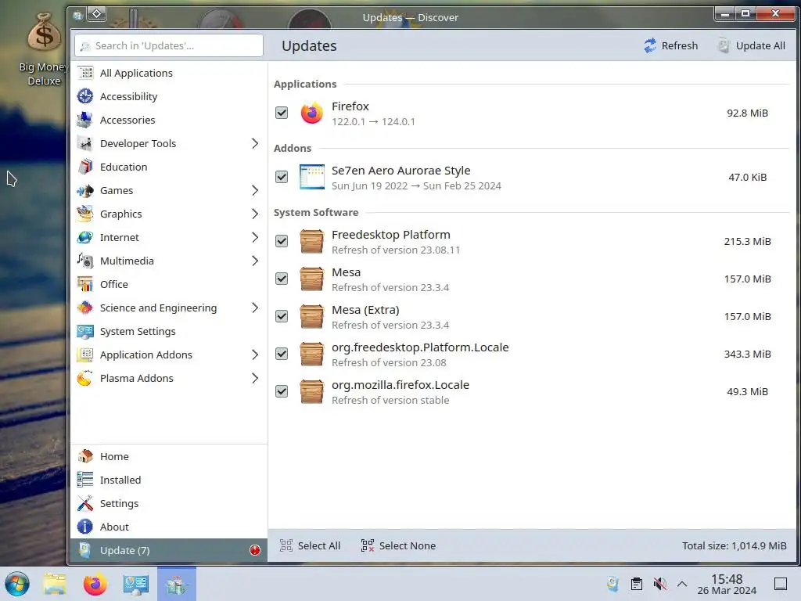Image resolution: width=801 pixels, height=601 pixels.
Task: Expand the Games category arrow
Action: (255, 191)
